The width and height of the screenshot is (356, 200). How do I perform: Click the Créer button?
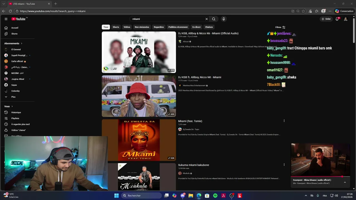pyautogui.click(x=326, y=19)
